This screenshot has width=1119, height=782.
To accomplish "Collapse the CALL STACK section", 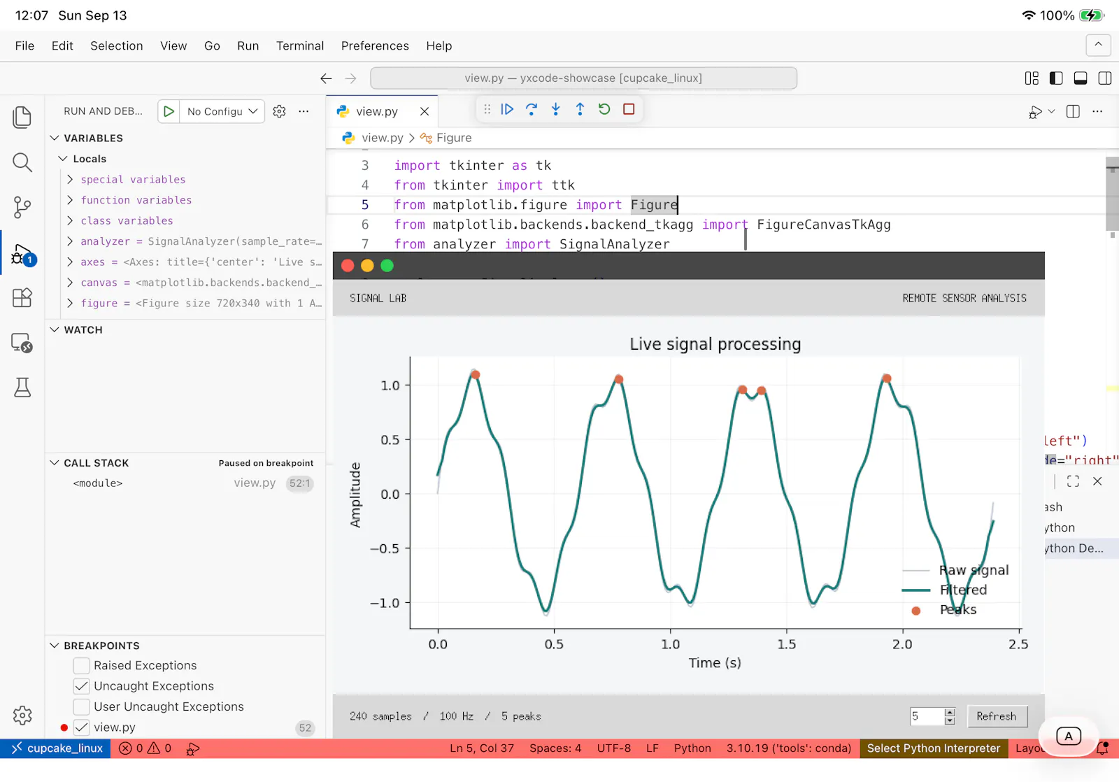I will [x=55, y=463].
